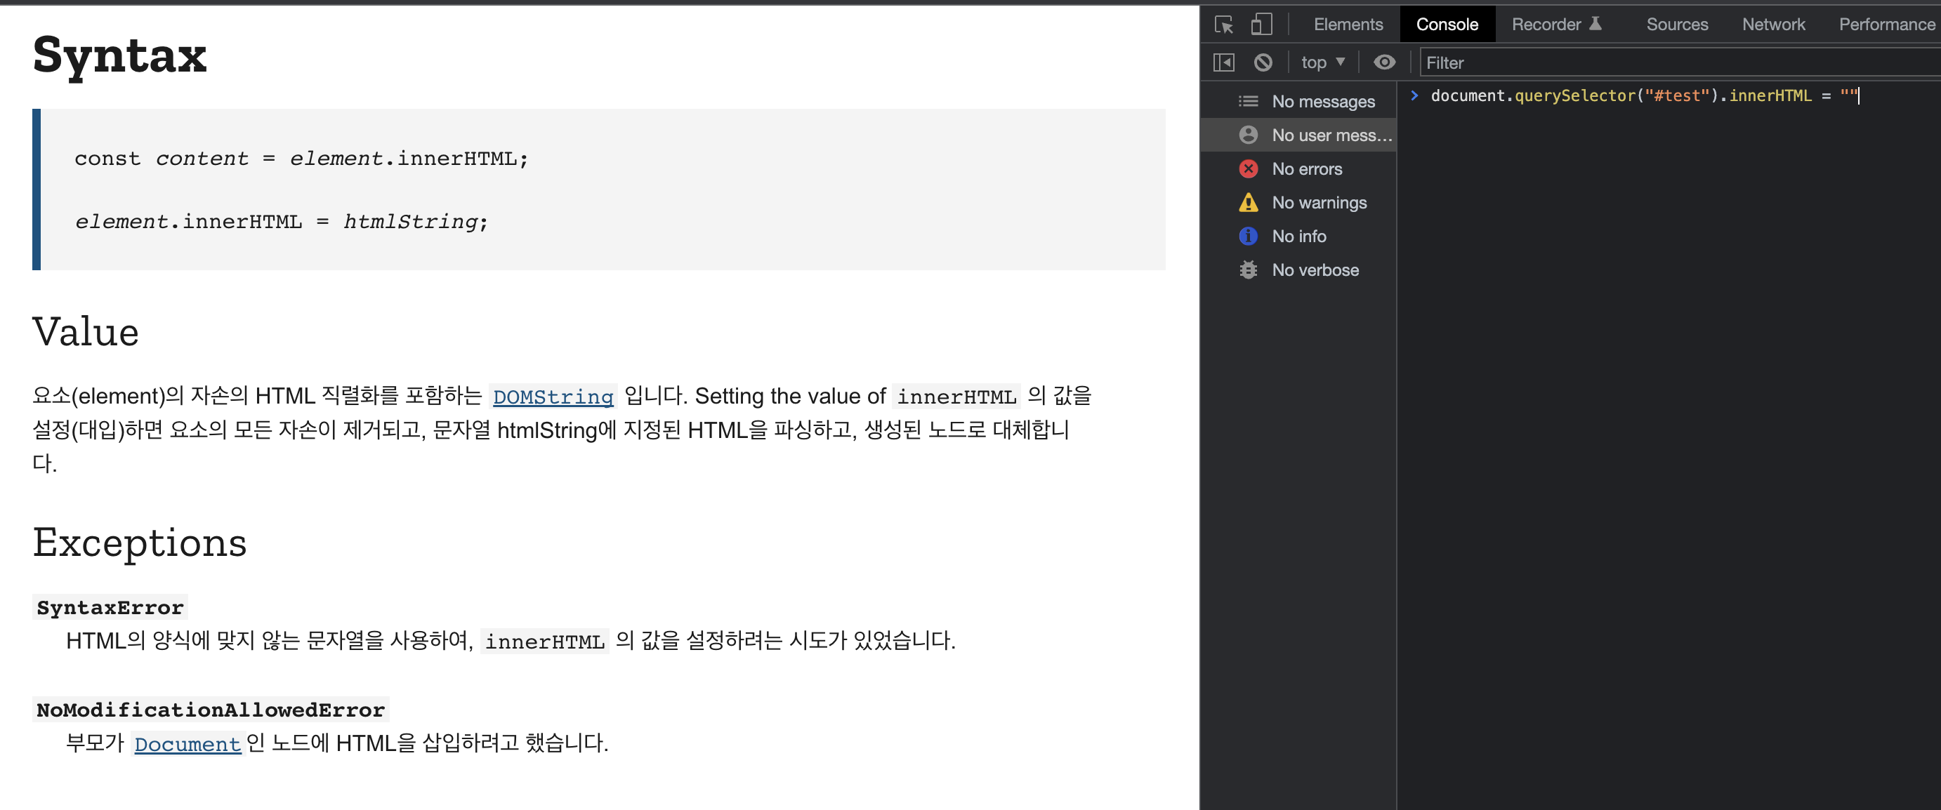The height and width of the screenshot is (810, 1941).
Task: Click the blue No info icon
Action: tap(1248, 237)
